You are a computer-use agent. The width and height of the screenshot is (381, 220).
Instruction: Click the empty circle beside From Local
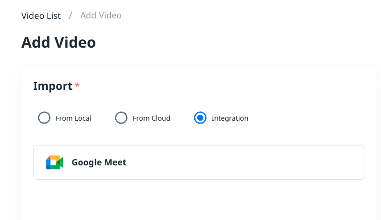click(x=44, y=118)
